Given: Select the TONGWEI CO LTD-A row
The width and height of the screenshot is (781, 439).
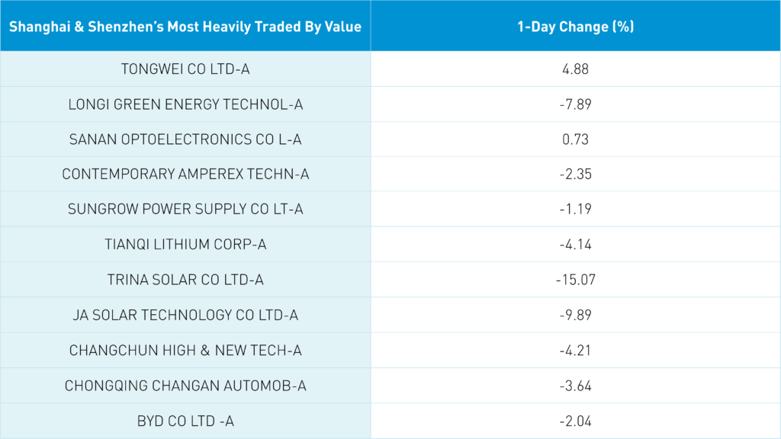Looking at the screenshot, I should (185, 69).
